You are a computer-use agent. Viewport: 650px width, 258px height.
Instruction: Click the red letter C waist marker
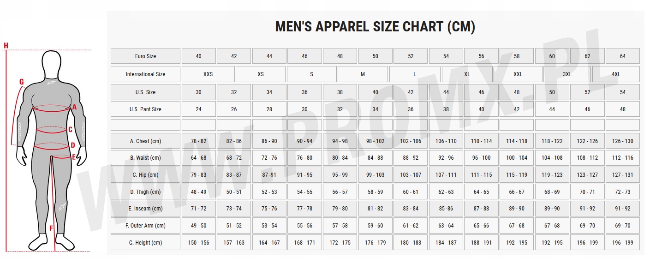tap(70, 130)
